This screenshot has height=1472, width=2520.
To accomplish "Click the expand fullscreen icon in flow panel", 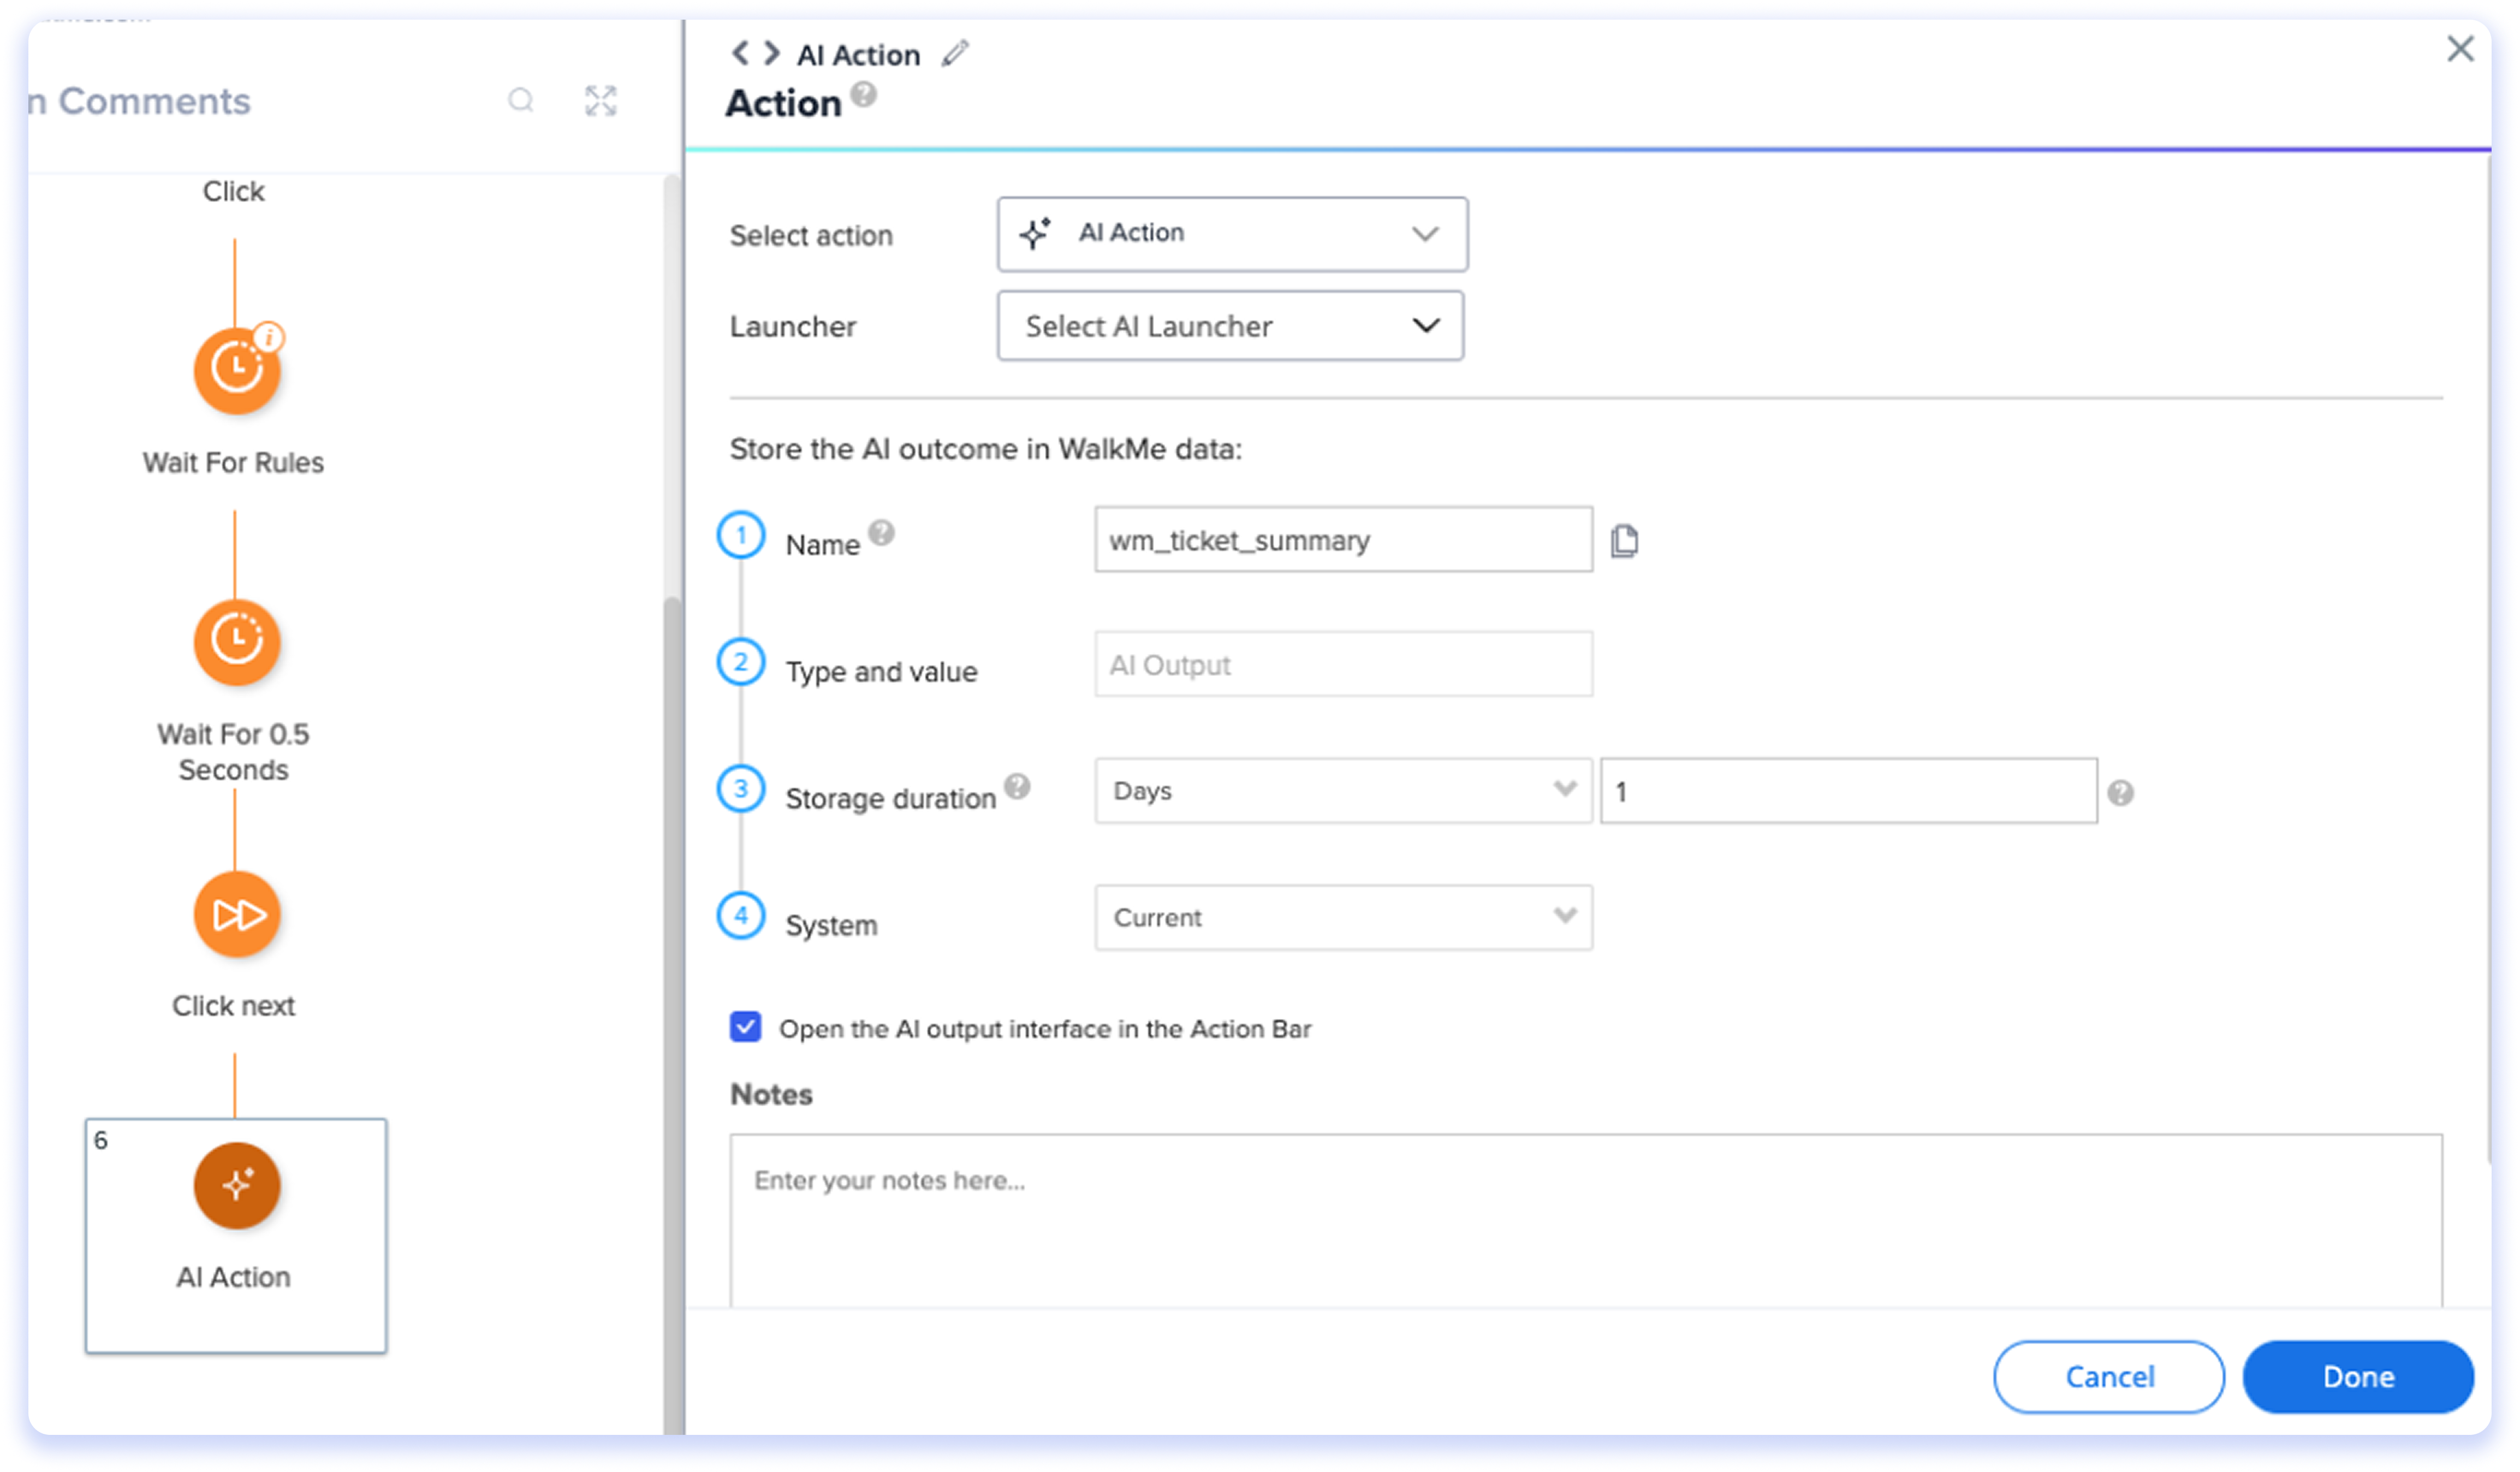I will (600, 100).
